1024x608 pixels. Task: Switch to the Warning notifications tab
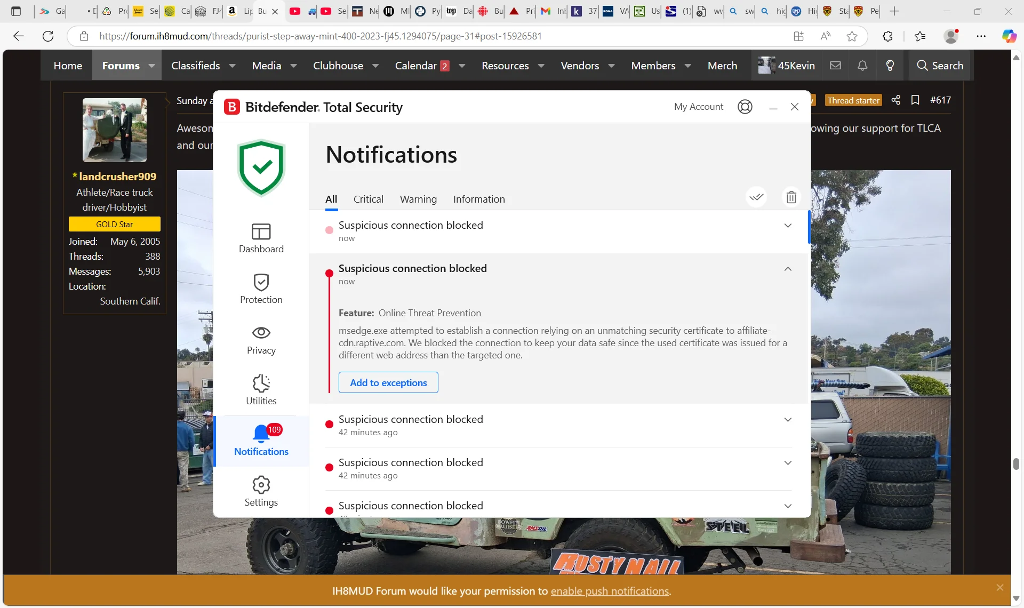coord(418,199)
